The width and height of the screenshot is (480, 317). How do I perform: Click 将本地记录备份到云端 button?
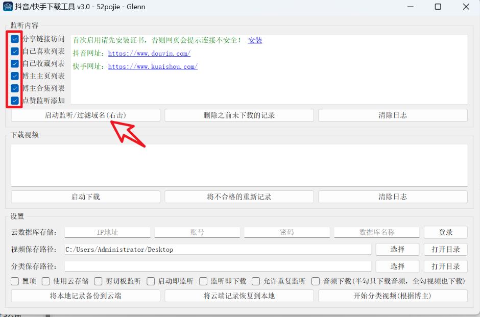click(86, 296)
